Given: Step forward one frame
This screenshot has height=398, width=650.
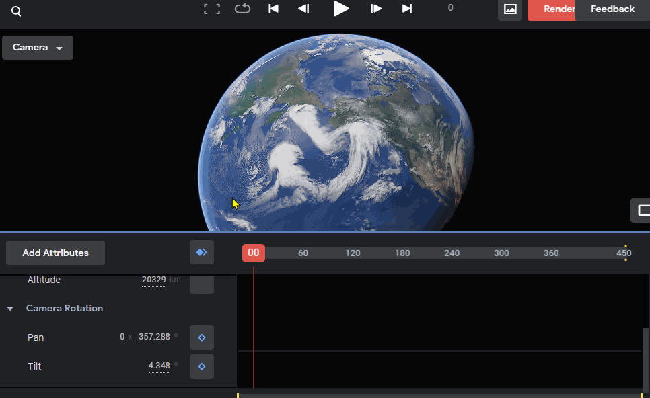Looking at the screenshot, I should click(x=376, y=9).
